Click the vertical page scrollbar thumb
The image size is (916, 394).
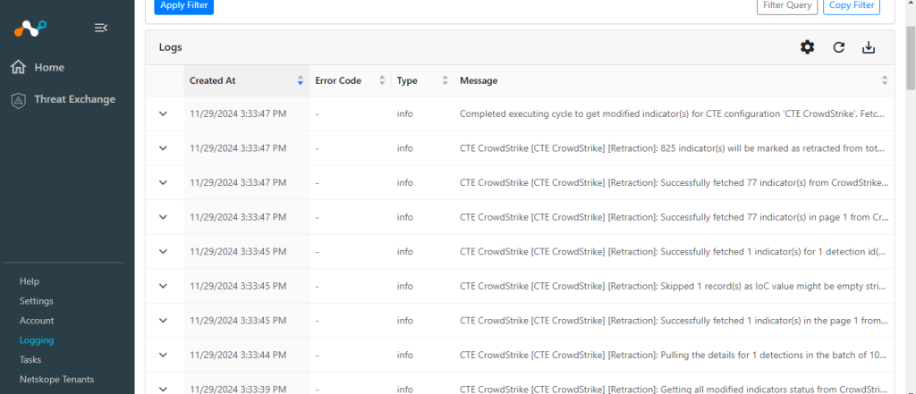911,56
